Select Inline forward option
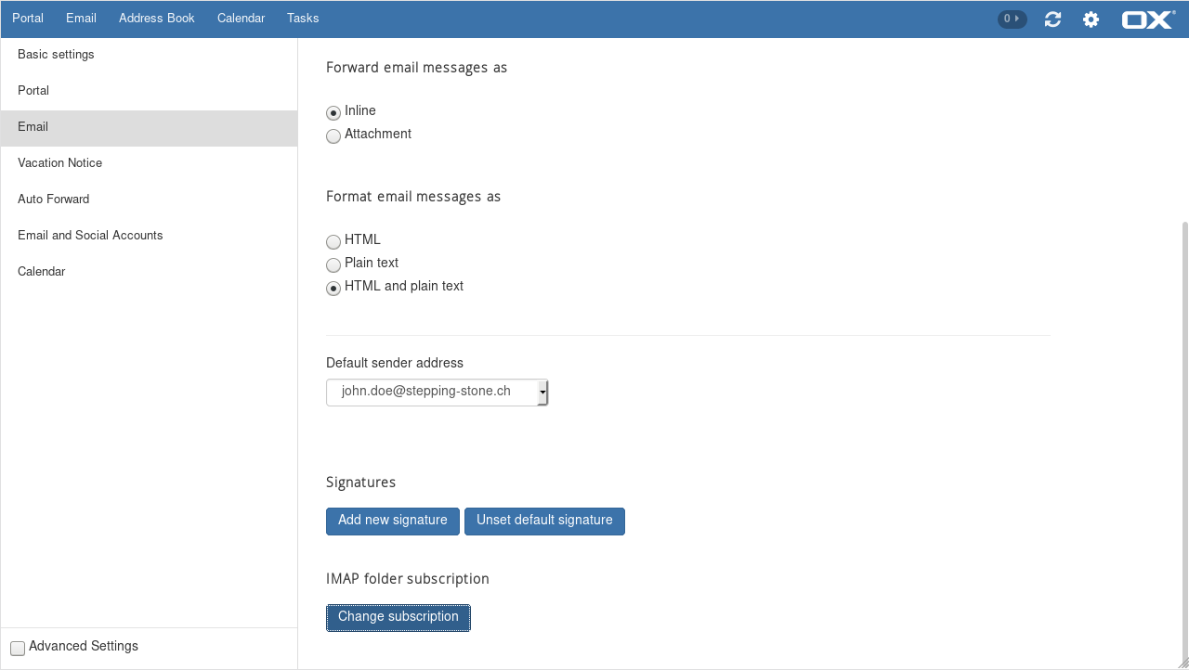Viewport: 1189px width, 670px height. tap(333, 113)
